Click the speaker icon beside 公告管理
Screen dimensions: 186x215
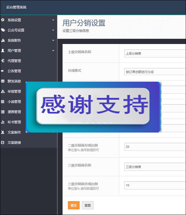coord(3,71)
